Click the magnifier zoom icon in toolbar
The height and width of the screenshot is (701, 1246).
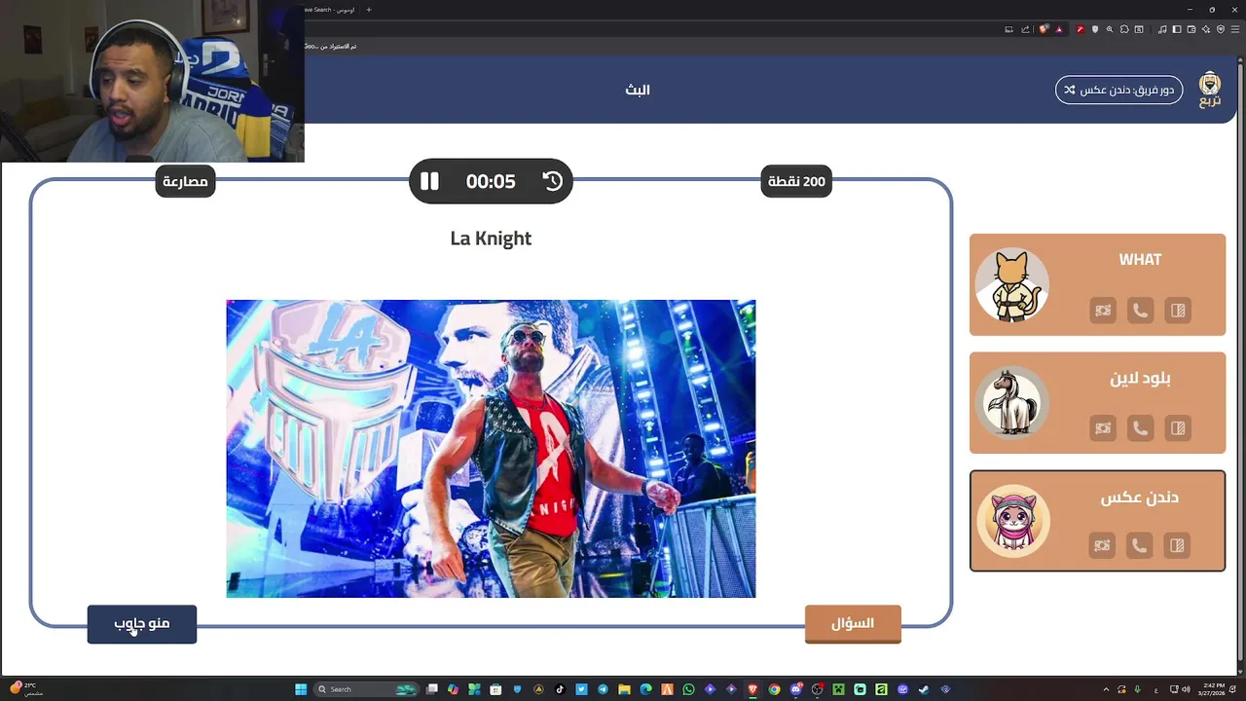(1110, 29)
